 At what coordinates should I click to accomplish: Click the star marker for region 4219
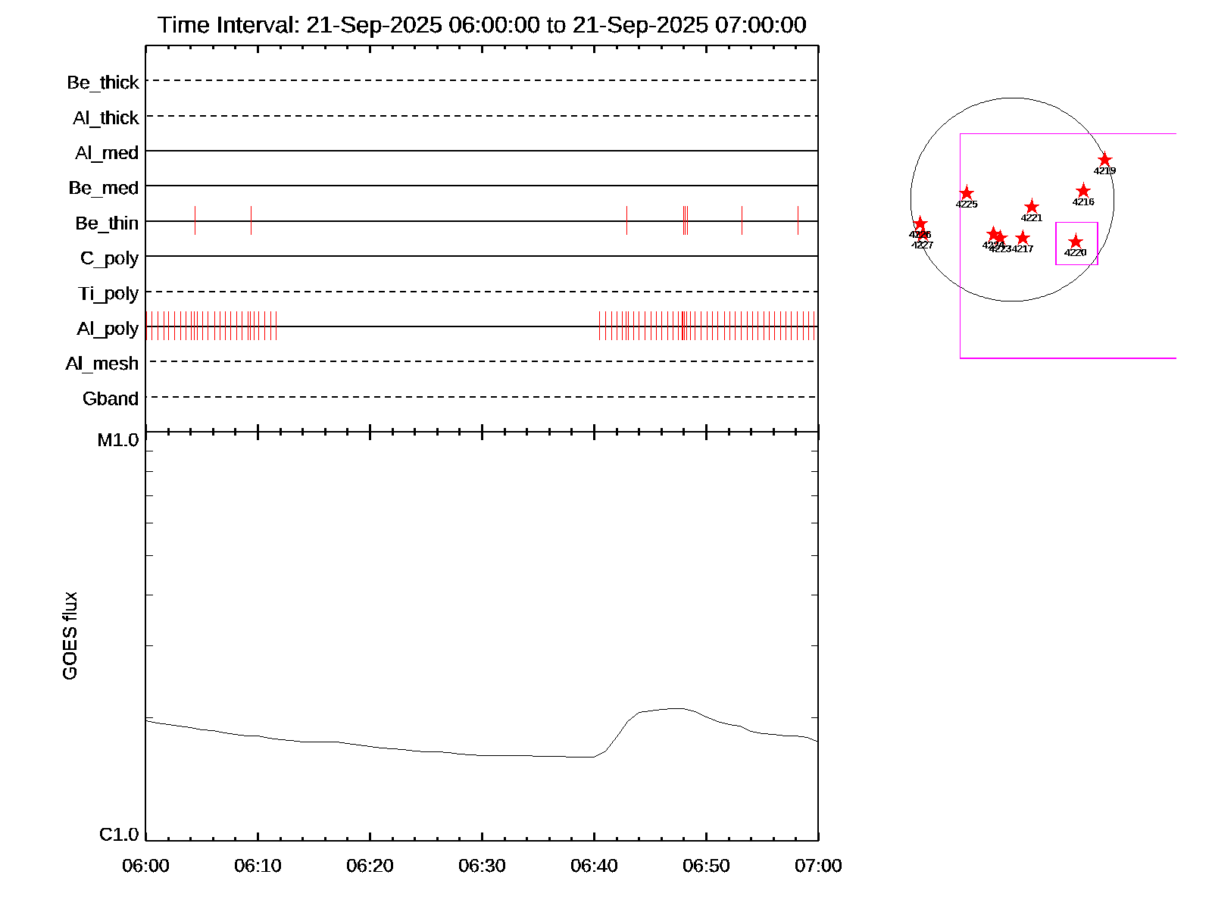coord(1104,160)
